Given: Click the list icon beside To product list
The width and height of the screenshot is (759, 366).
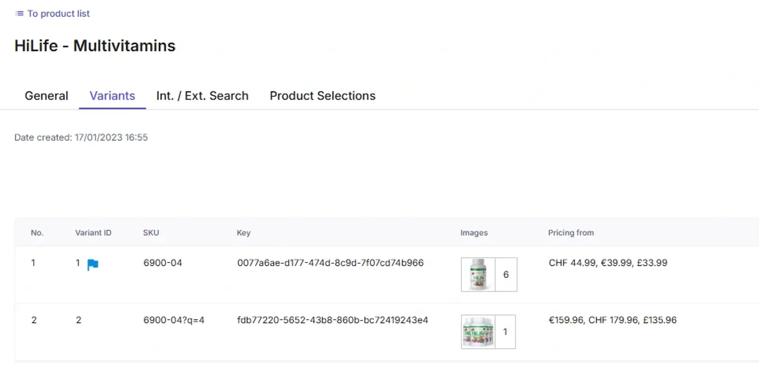Looking at the screenshot, I should (x=20, y=14).
